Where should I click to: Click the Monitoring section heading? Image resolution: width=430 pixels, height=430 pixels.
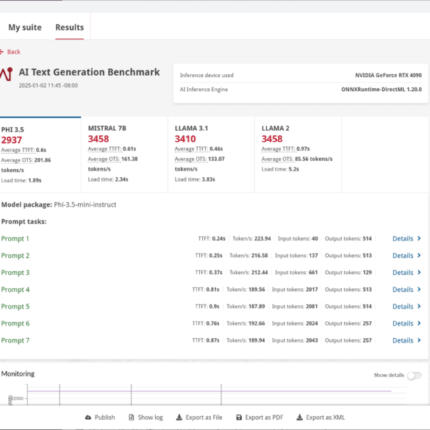pos(18,374)
